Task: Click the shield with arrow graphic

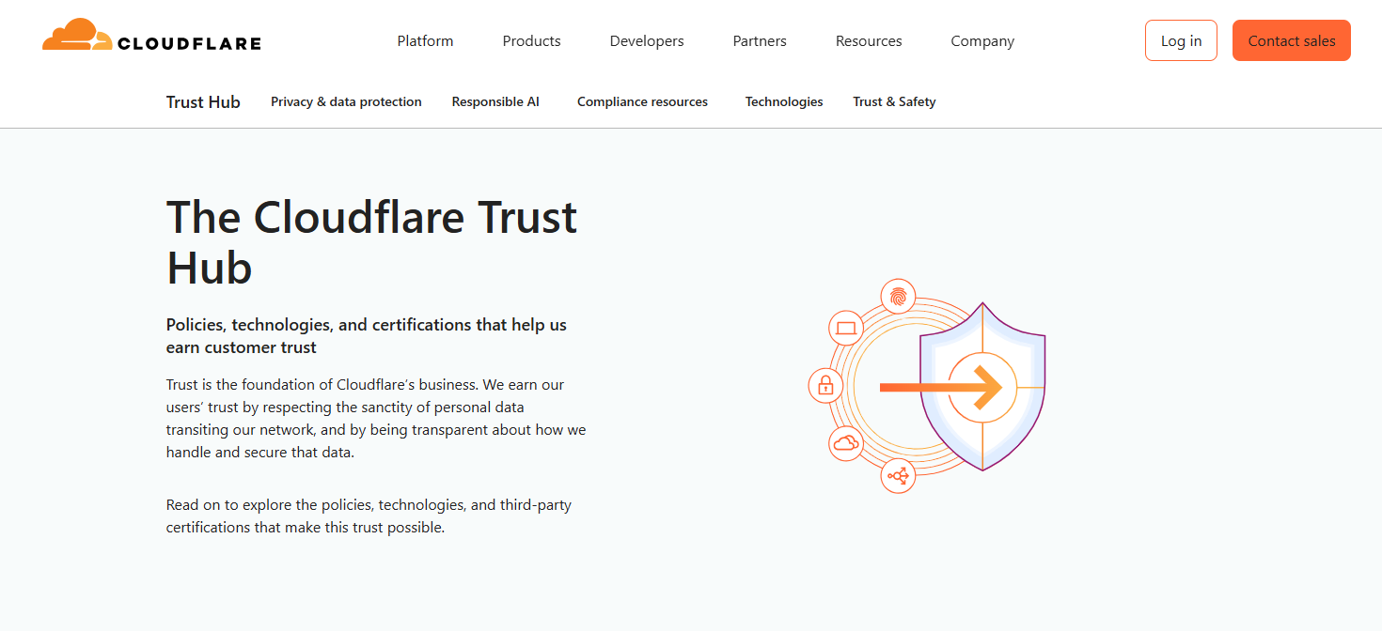Action: 982,387
